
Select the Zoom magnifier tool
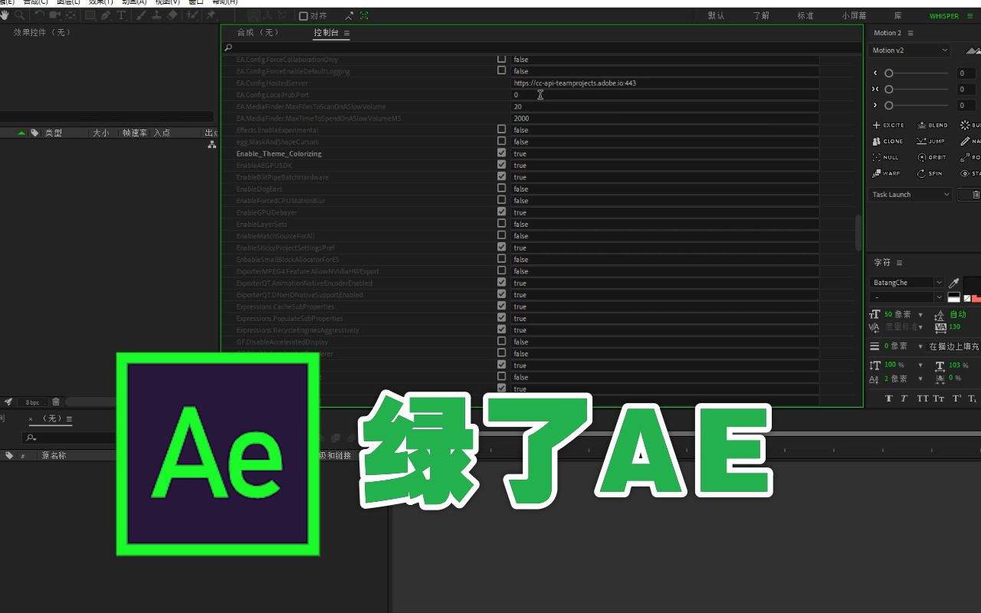click(19, 15)
